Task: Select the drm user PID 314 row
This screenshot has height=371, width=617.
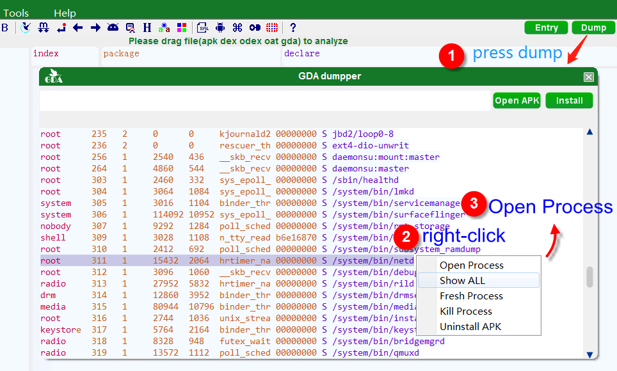Action: click(228, 295)
